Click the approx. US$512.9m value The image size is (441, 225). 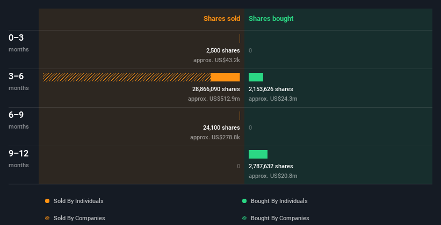tap(214, 99)
